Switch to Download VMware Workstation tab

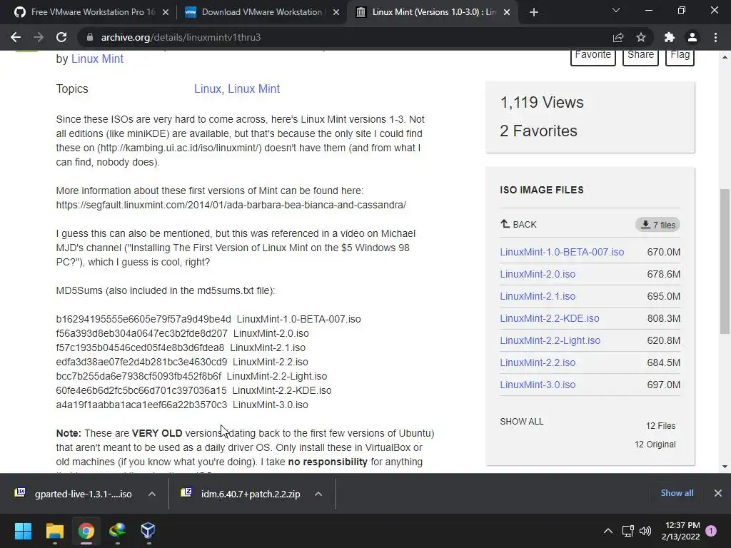pos(261,12)
